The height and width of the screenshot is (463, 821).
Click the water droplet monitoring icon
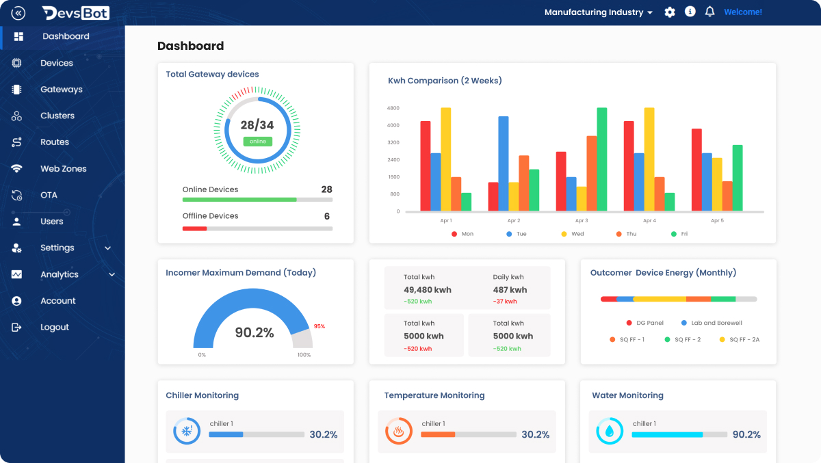tap(610, 431)
